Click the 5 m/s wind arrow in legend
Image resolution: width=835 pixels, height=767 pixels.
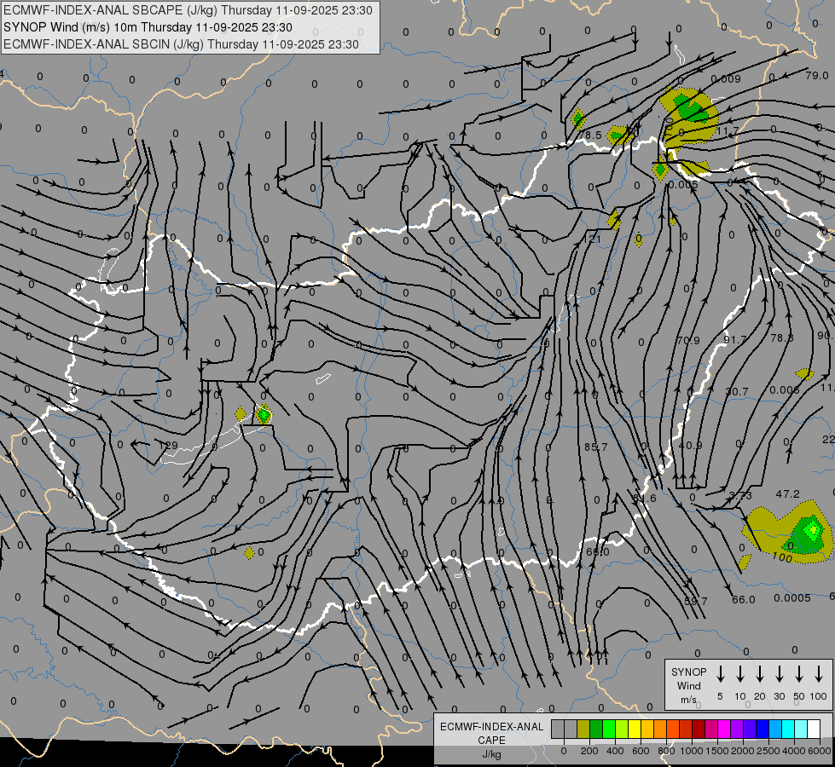[721, 674]
